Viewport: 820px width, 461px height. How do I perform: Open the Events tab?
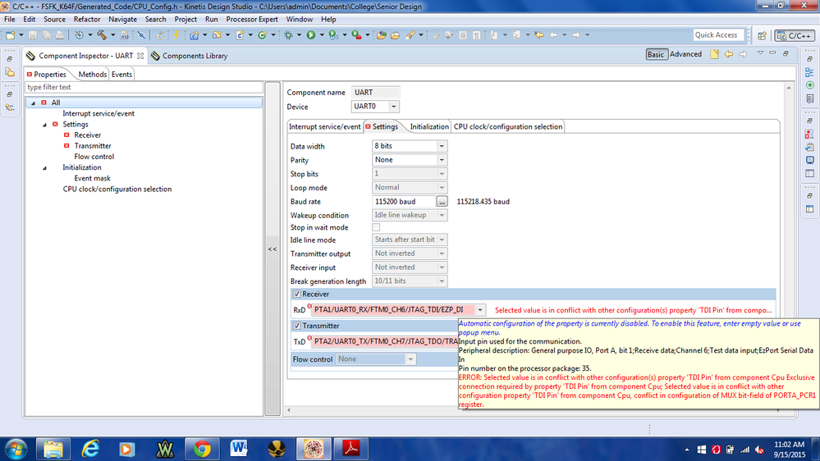point(121,74)
